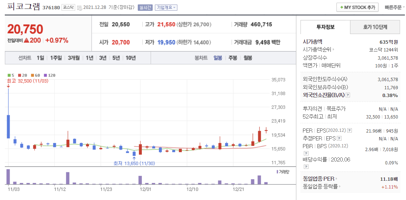Select the 1주일 line chart period
The width and height of the screenshot is (406, 200).
56,58
